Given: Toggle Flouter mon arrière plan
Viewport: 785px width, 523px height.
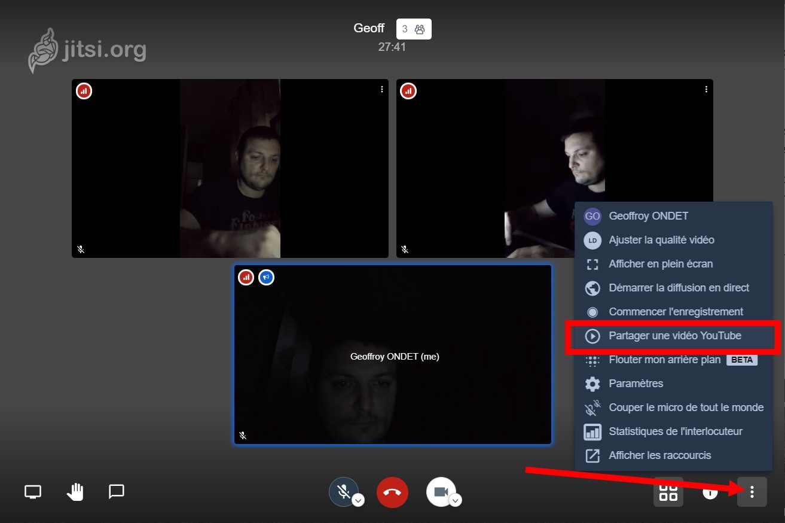Looking at the screenshot, I should (x=673, y=360).
